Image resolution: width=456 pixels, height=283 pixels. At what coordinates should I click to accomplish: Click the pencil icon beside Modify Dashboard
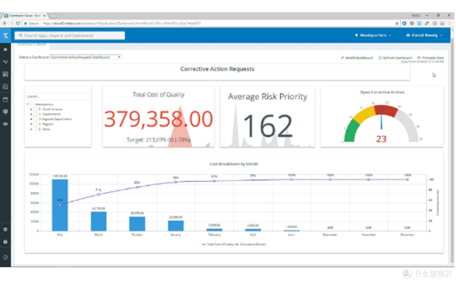point(342,58)
